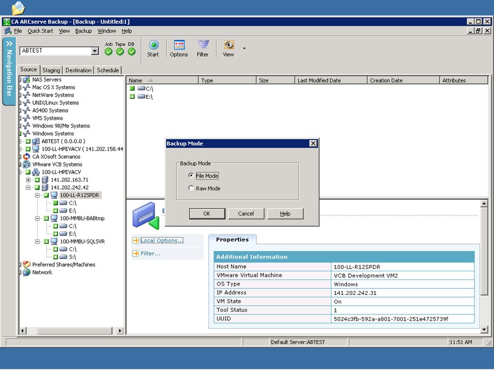Image resolution: width=494 pixels, height=370 pixels.
Task: Click the Tape status green check icon
Action: tap(120, 51)
